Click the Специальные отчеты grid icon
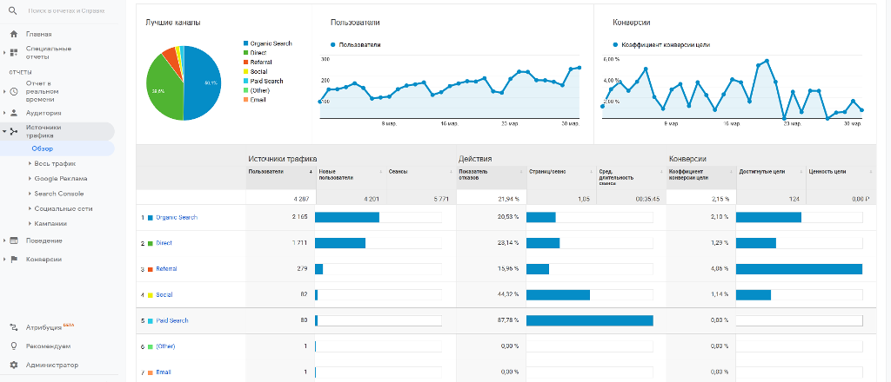Screen dimensions: 891x382 14,52
